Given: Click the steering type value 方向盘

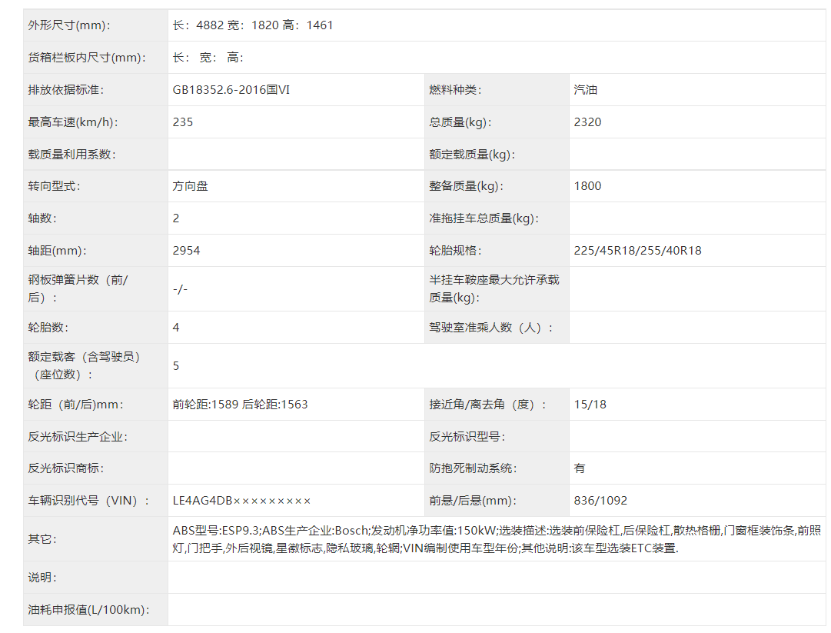Looking at the screenshot, I should pos(190,186).
